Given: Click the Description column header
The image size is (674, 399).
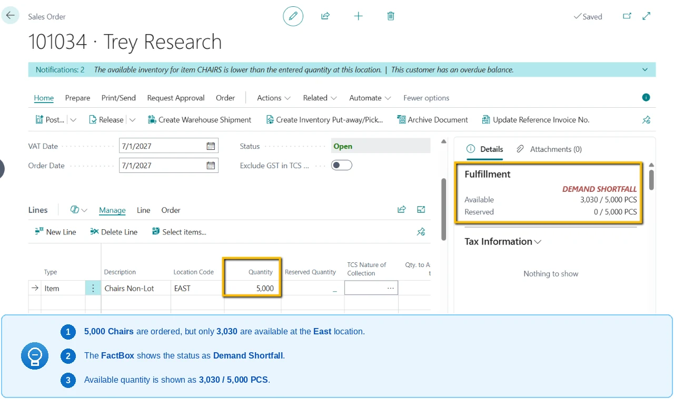Looking at the screenshot, I should click(120, 272).
